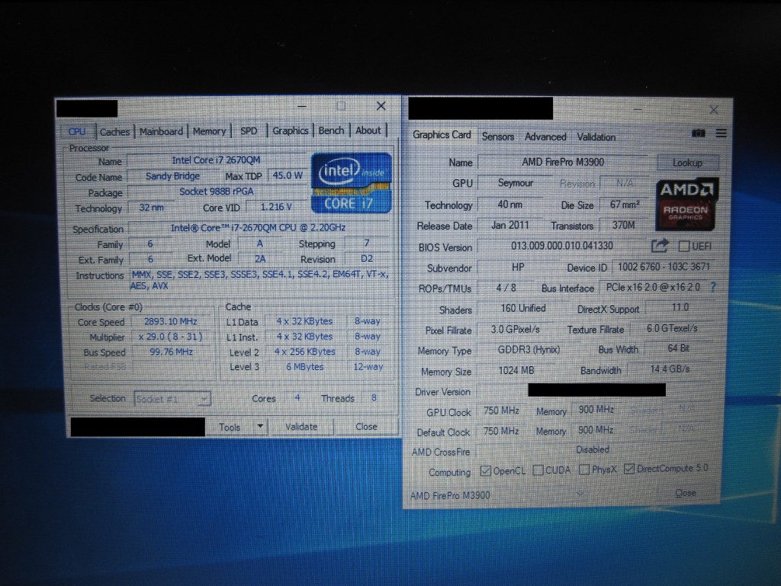Toggle the CUDA checkbox
781x586 pixels.
[538, 470]
